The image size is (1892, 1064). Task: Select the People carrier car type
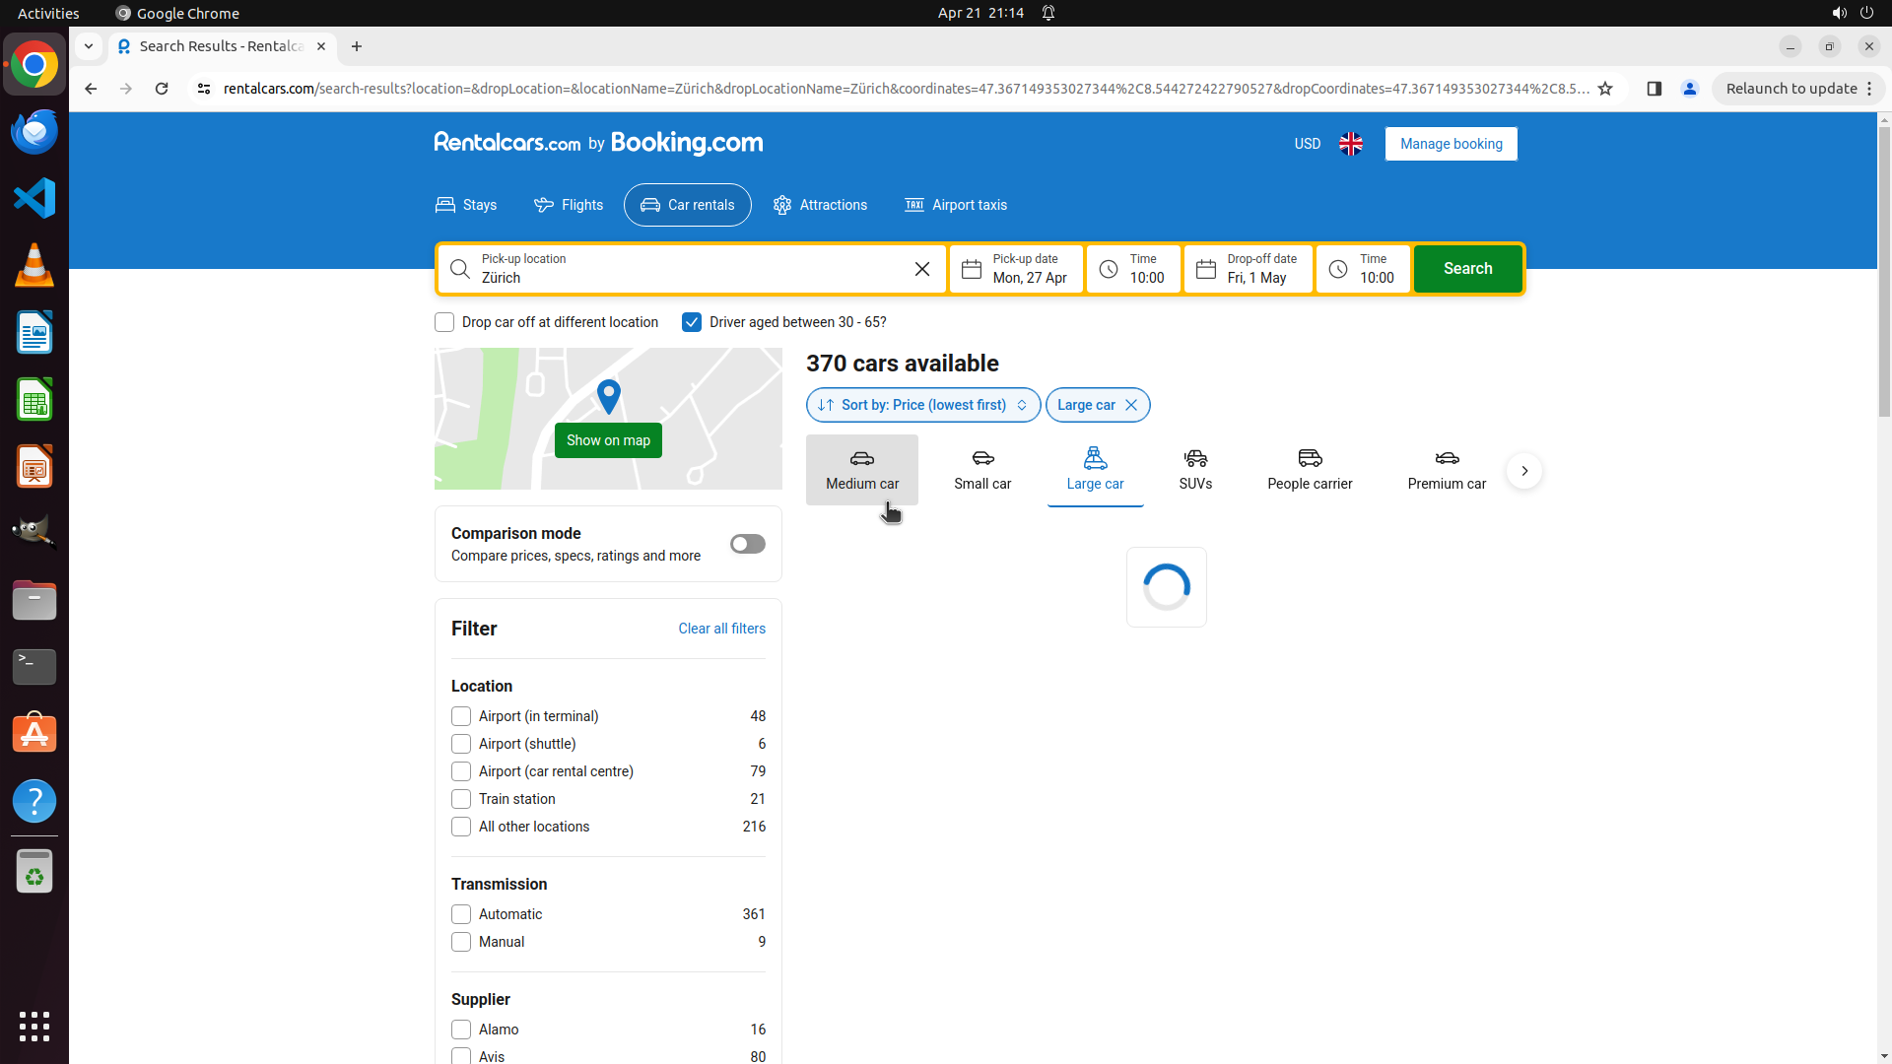pyautogui.click(x=1309, y=470)
